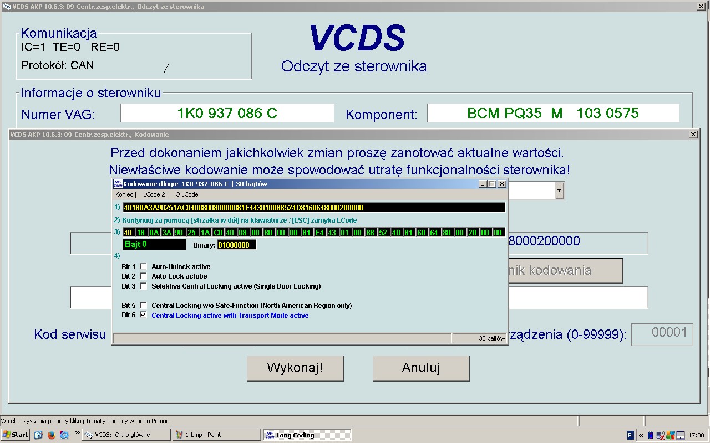Select byte cell 18 in the byte row
Screen dimensions: 710x443
[141, 233]
